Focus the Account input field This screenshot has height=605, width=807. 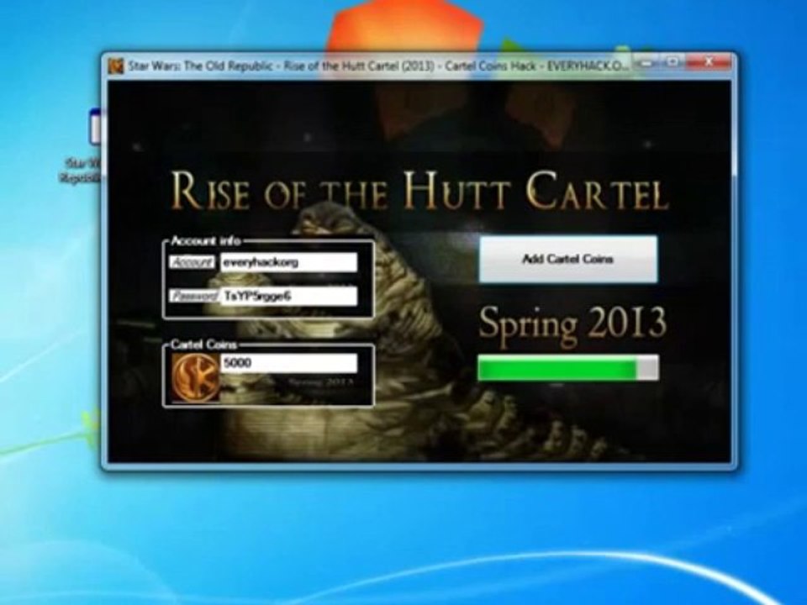pyautogui.click(x=288, y=262)
